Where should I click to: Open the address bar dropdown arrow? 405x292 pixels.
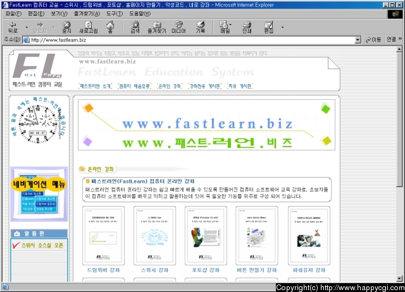point(358,40)
